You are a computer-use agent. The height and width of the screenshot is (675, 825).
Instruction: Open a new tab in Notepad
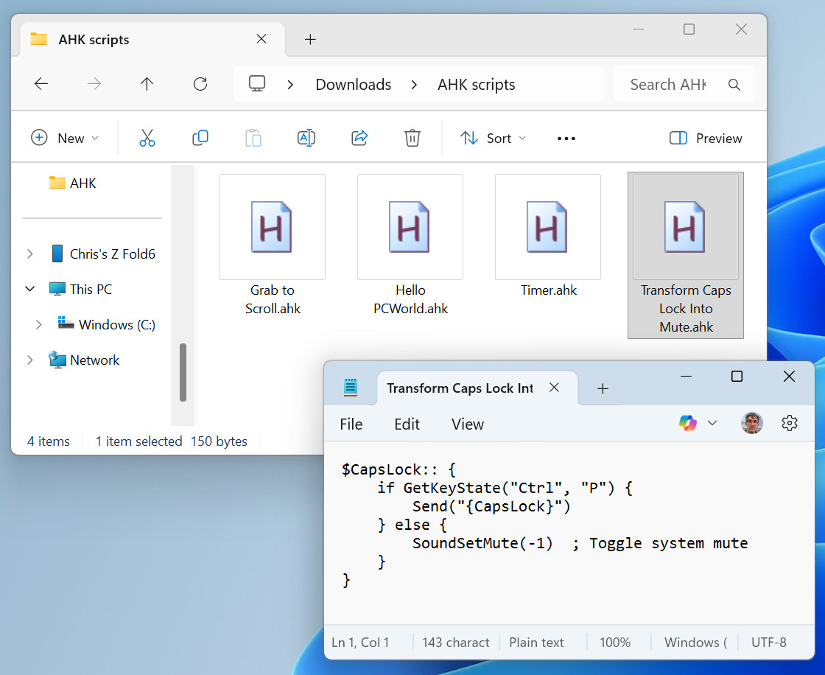(x=603, y=388)
